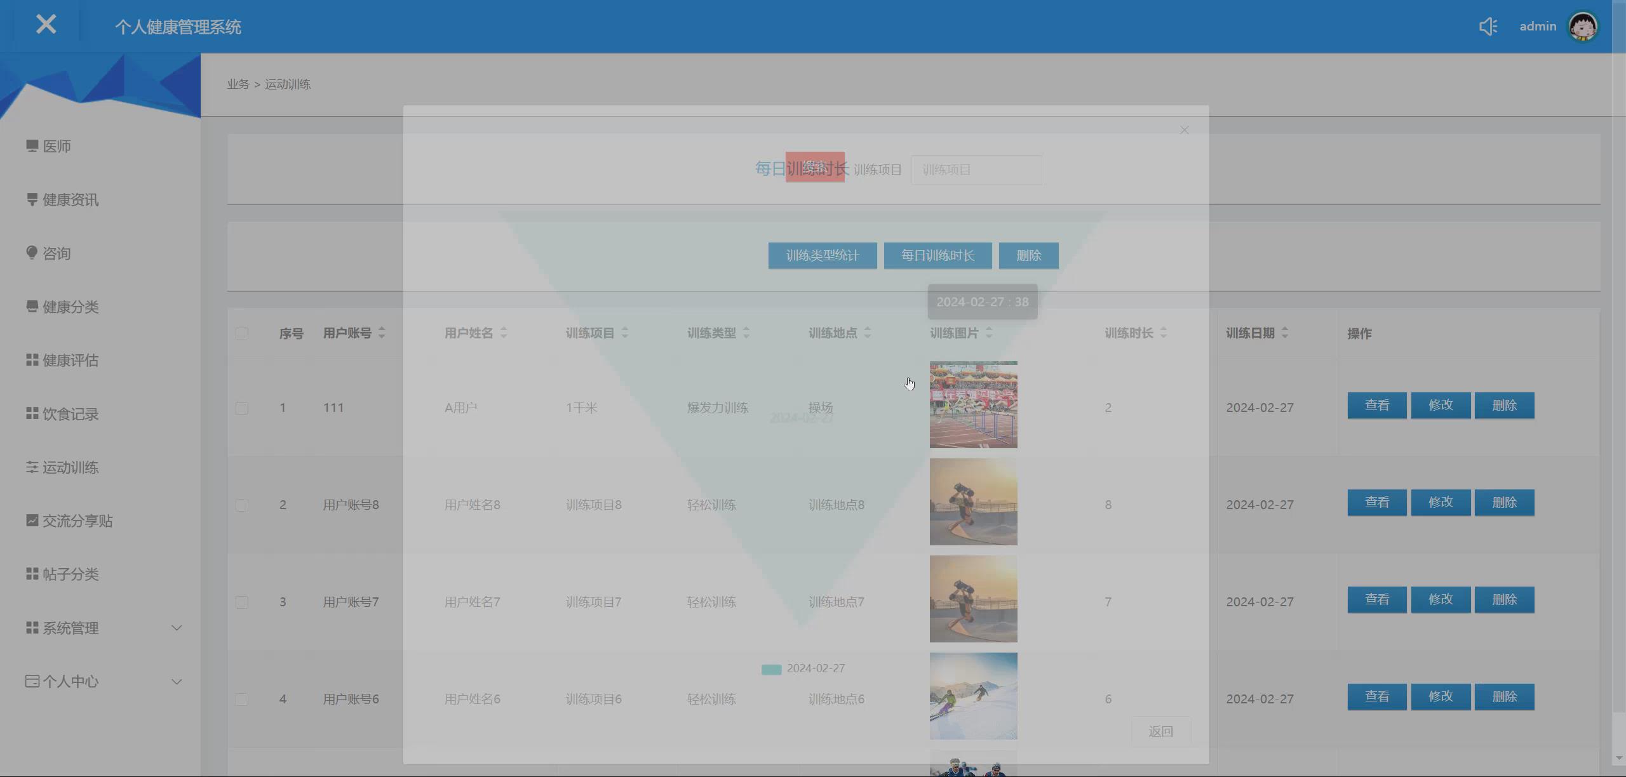Click the X collapse sidebar icon

click(x=46, y=25)
